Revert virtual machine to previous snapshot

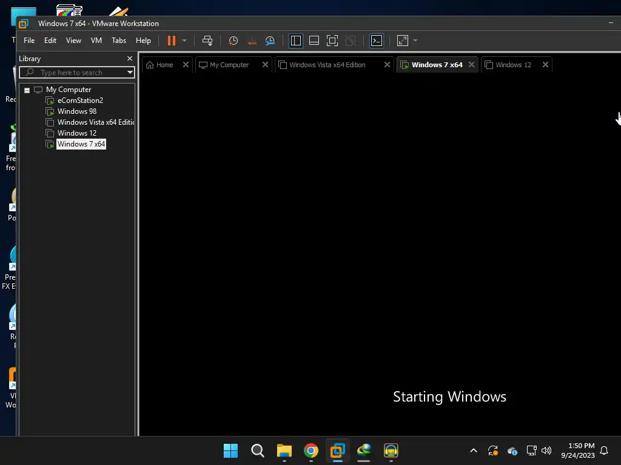(252, 41)
